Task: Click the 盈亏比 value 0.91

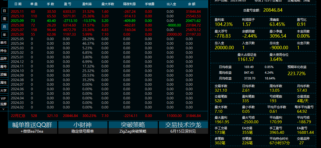Action: (301, 24)
